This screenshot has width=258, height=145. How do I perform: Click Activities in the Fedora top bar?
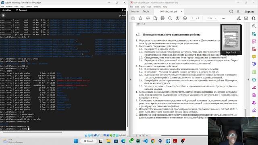[x=6, y=10]
